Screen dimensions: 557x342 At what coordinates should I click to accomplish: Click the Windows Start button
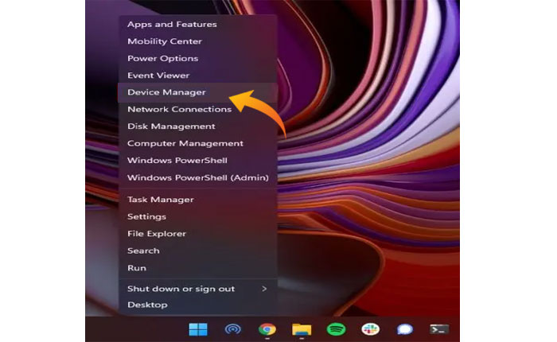tap(197, 328)
